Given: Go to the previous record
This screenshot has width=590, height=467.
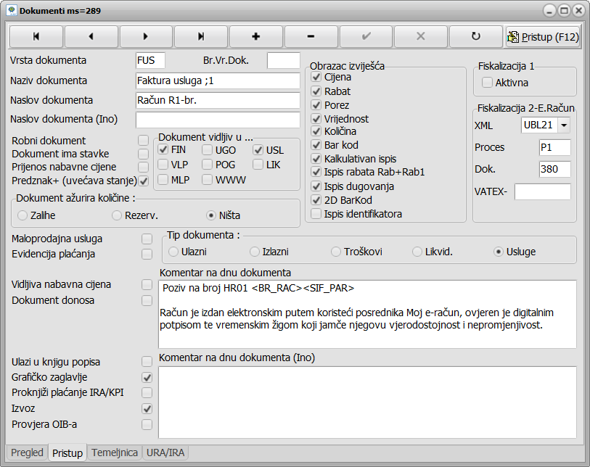Looking at the screenshot, I should click(x=91, y=36).
